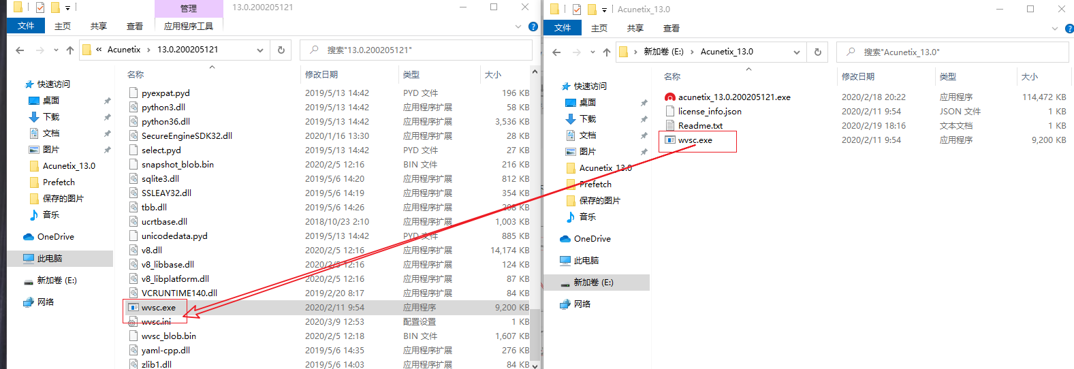Select 桌面 in the left window sidebar
Screen dimensions: 1074x369
50,101
